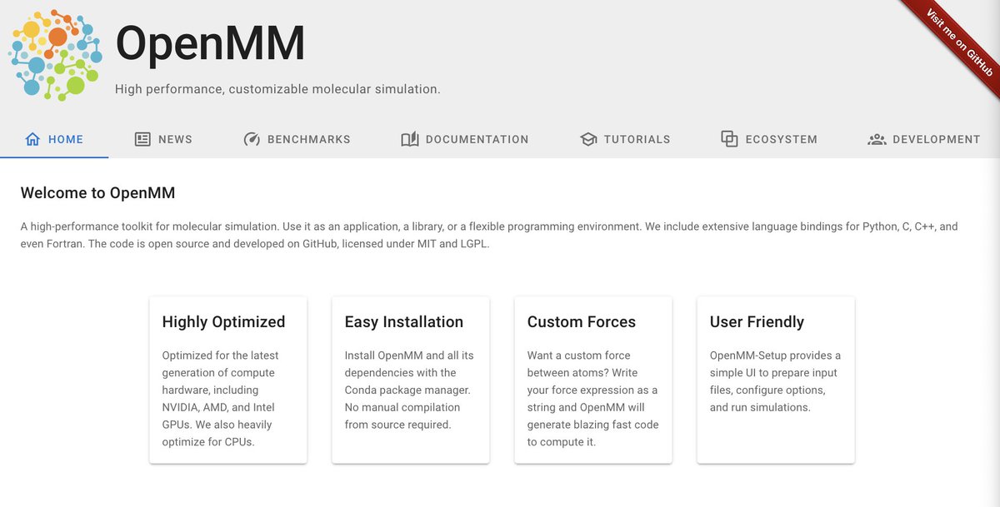The width and height of the screenshot is (1000, 507).
Task: Click the 'NVIDIA, AMD, and Intel' card text
Action: pos(218,407)
